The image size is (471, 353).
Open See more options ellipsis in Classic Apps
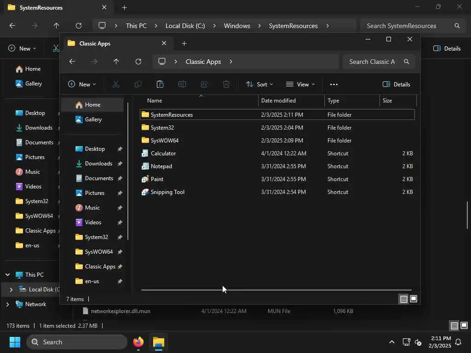click(x=334, y=85)
